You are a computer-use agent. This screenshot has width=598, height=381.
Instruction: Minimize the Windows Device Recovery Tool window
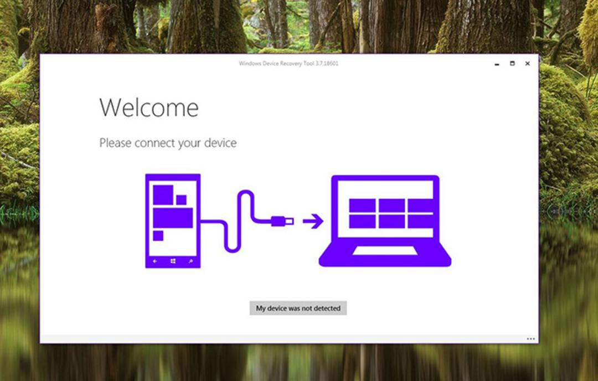[x=497, y=64]
